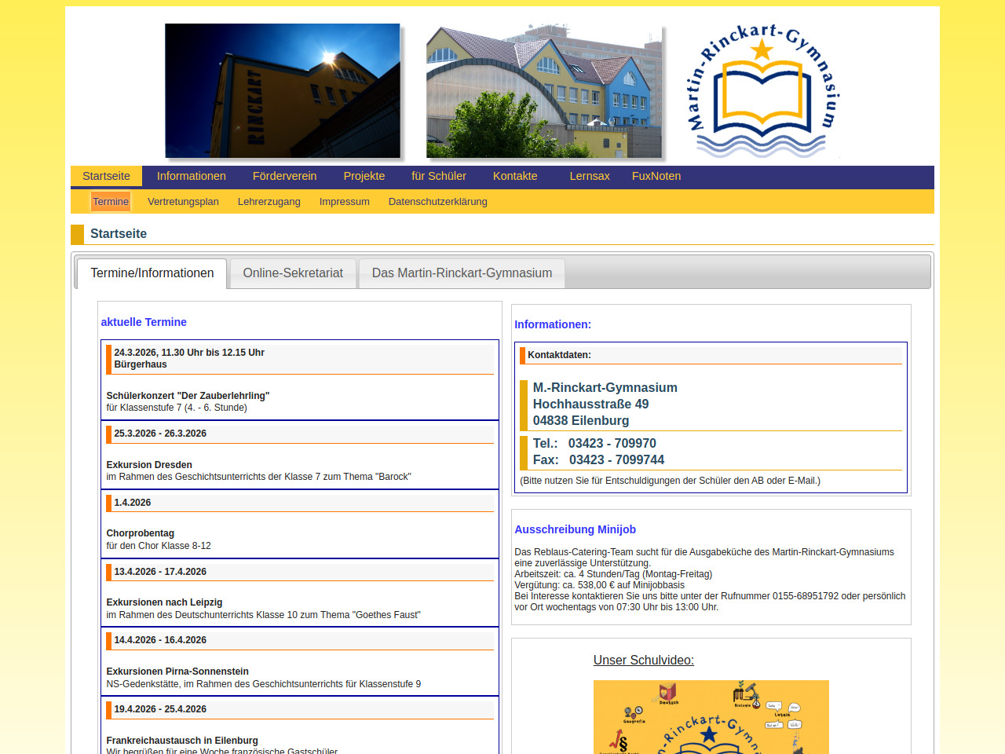Go to the für Schüler menu

(x=438, y=177)
